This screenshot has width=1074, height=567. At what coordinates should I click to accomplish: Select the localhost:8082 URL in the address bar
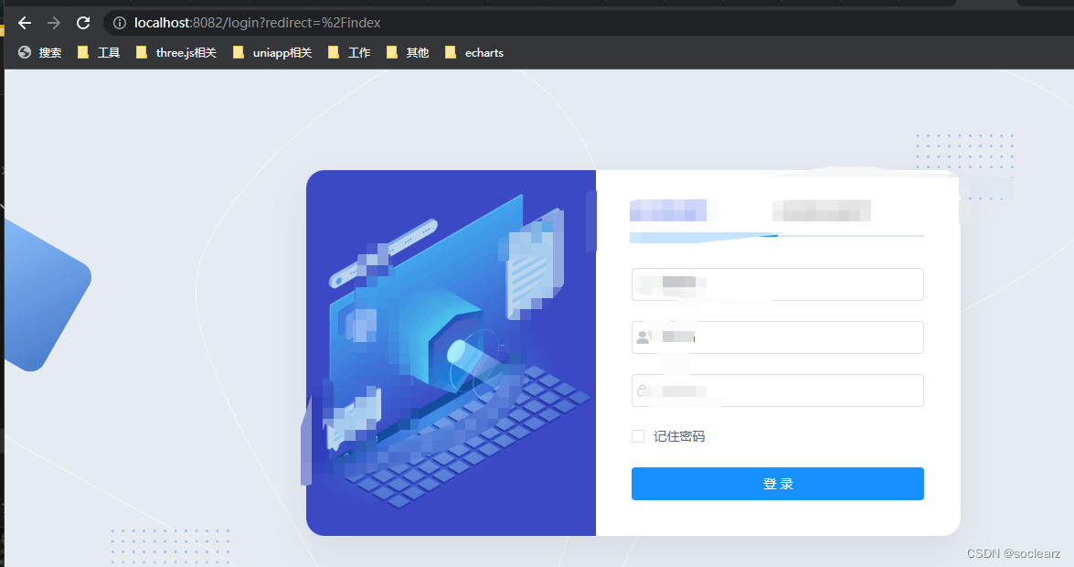[258, 23]
